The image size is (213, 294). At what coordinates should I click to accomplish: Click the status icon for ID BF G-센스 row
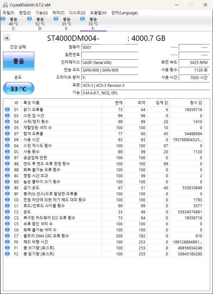pyautogui.click(x=7, y=194)
